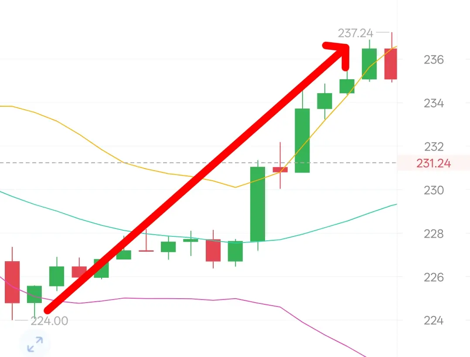Click the 226 price axis label

tap(433, 277)
